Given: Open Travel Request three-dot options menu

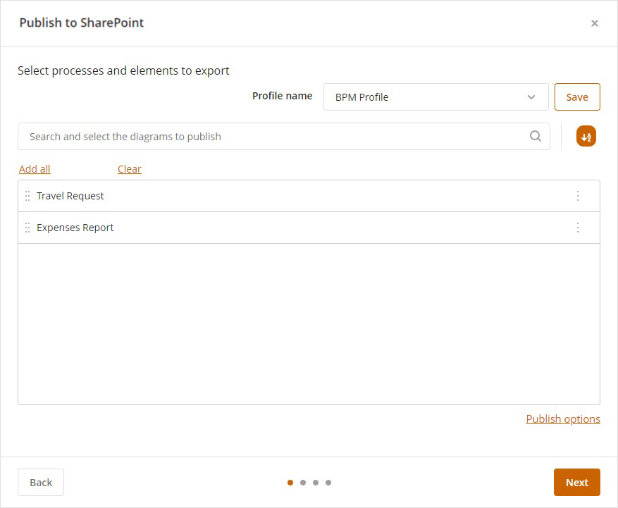Looking at the screenshot, I should (578, 196).
